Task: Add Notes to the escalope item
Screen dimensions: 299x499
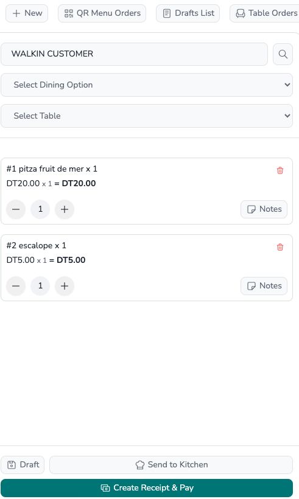Action: click(x=264, y=286)
